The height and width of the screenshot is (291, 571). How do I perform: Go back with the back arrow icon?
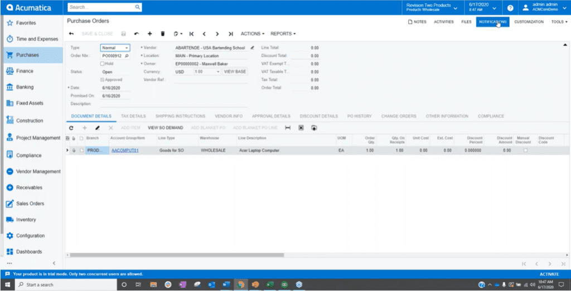point(71,34)
